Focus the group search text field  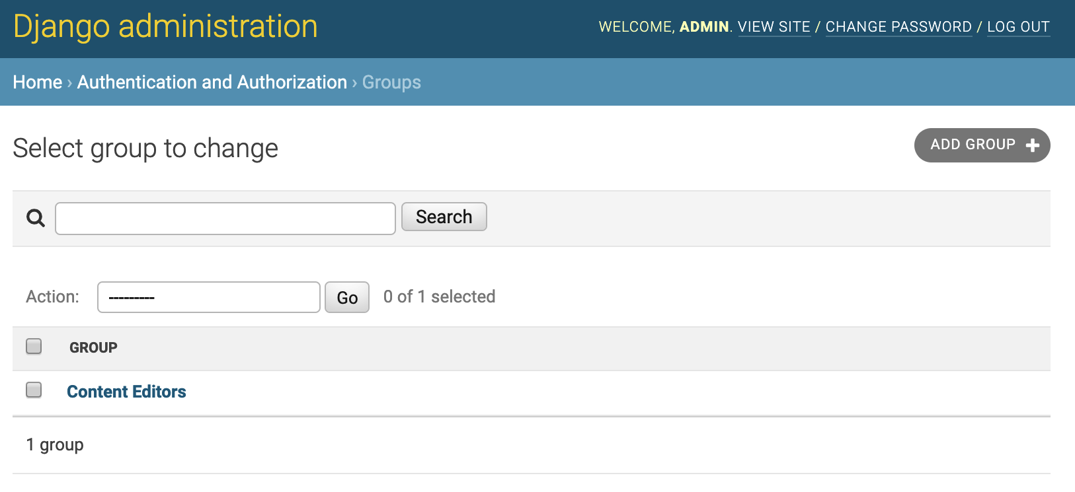pos(225,219)
